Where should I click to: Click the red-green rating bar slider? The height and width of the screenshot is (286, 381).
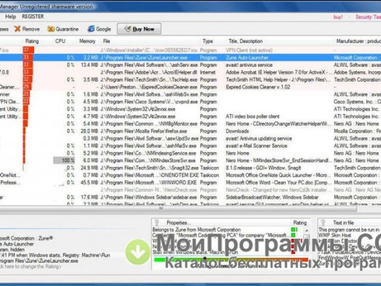(x=231, y=259)
